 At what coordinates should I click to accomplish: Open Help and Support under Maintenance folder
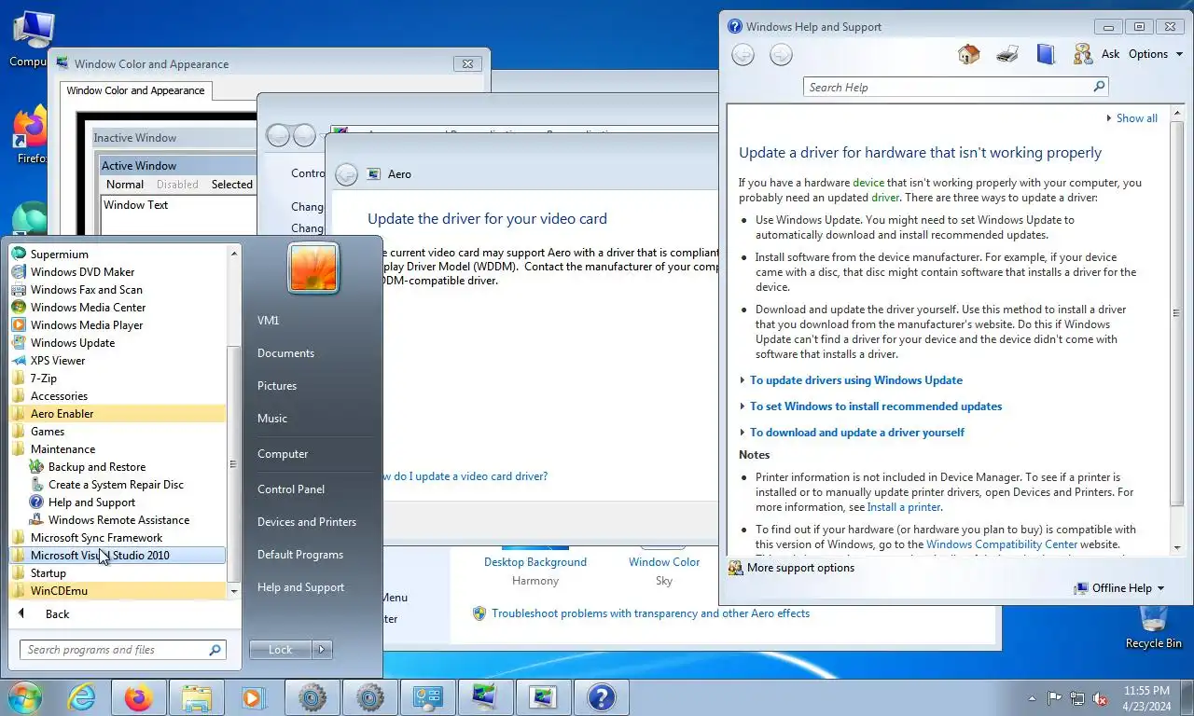point(91,502)
